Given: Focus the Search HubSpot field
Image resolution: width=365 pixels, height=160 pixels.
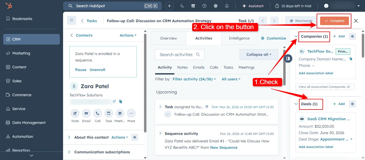Looking at the screenshot, I should (112, 6).
